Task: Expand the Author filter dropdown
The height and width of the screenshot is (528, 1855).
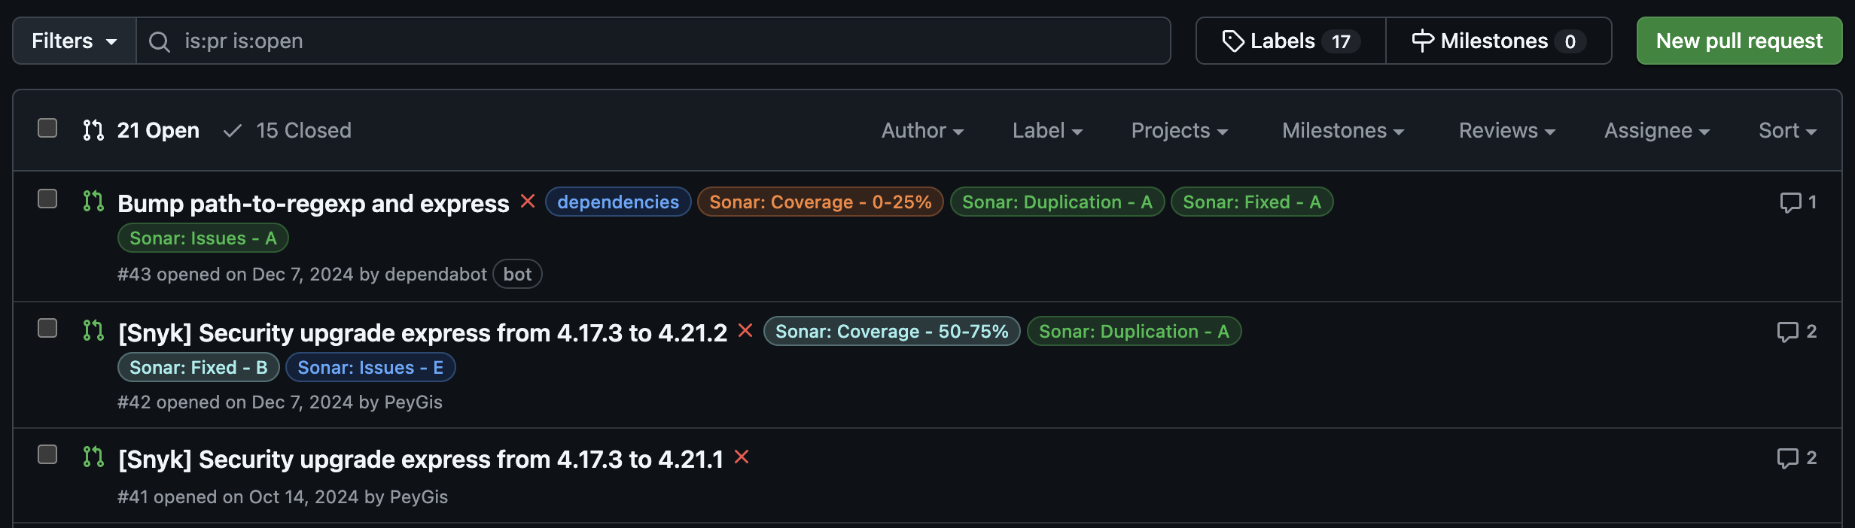Action: tap(922, 131)
